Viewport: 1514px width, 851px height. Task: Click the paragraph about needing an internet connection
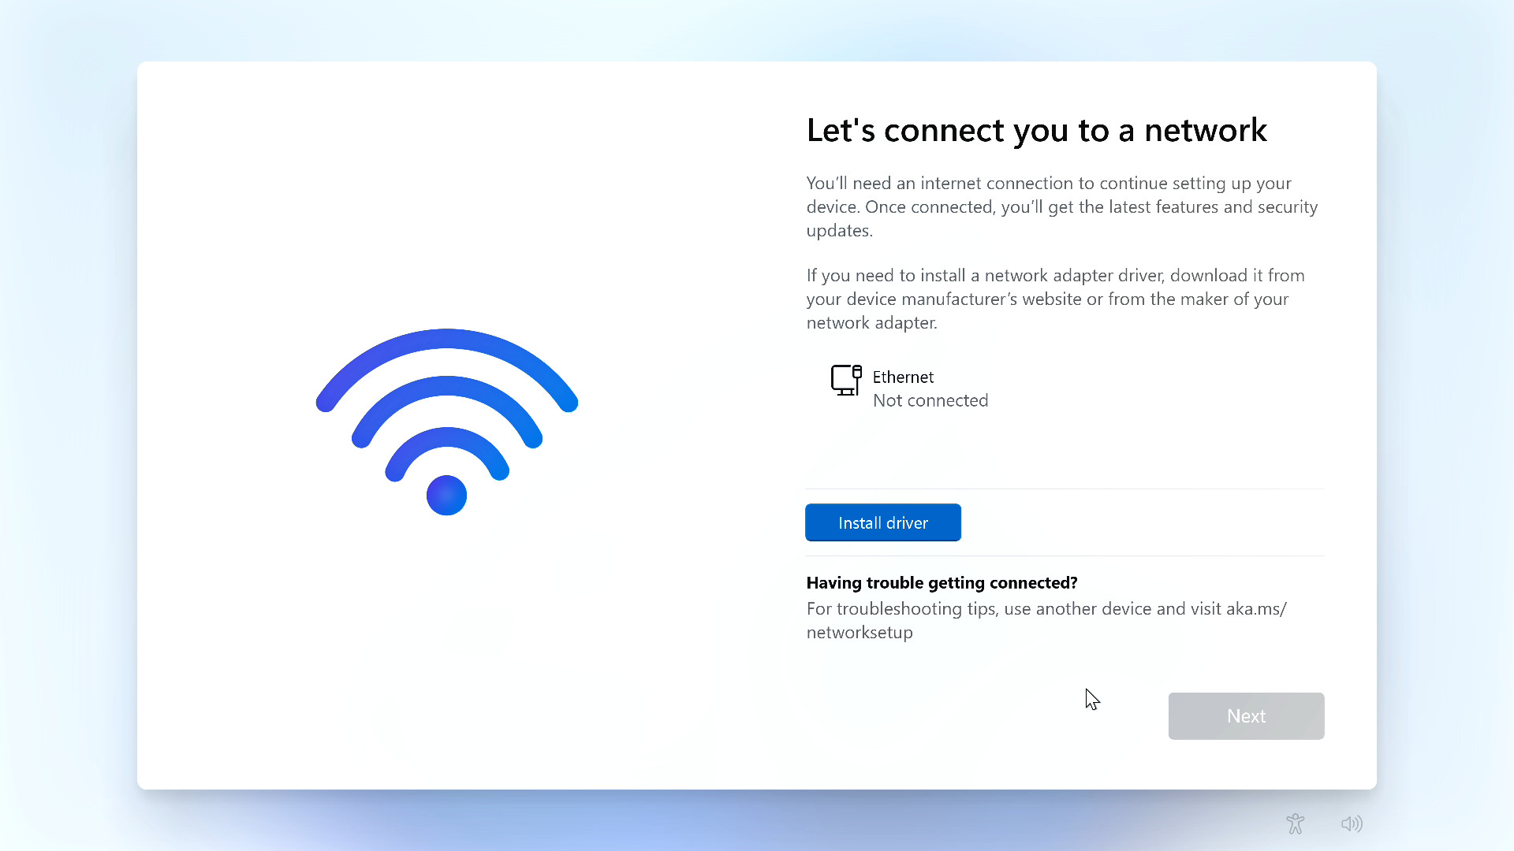[x=1061, y=206]
